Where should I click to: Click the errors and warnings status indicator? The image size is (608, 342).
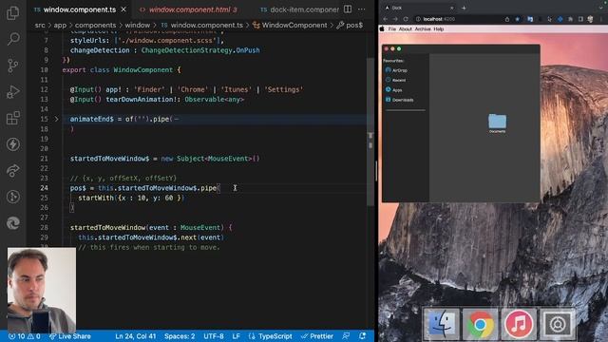click(x=25, y=336)
